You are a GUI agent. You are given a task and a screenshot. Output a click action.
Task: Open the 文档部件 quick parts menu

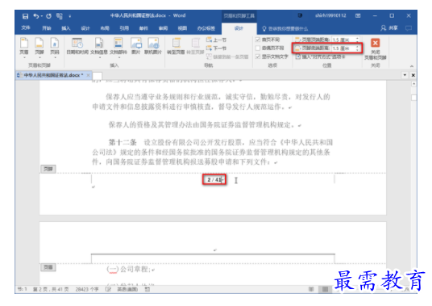point(118,48)
